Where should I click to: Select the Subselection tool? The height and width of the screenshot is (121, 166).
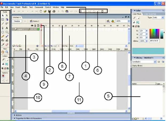pyautogui.click(x=7, y=15)
